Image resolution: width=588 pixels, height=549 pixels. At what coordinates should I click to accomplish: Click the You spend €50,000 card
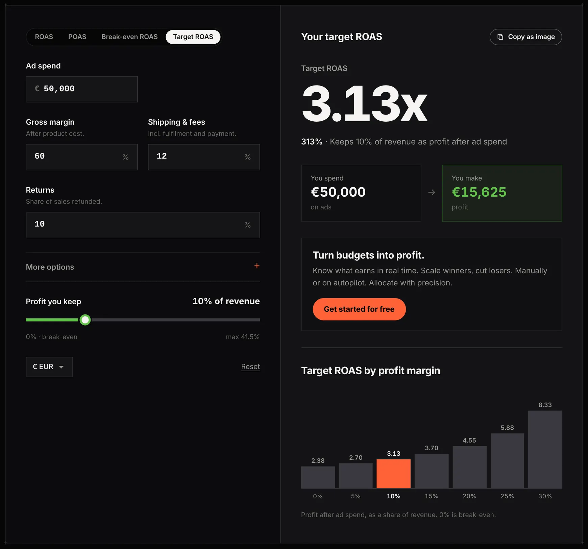pyautogui.click(x=361, y=193)
